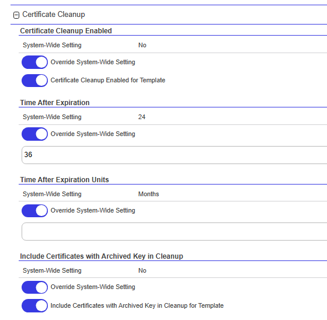Open the empty Time After Expiration Units dropdown
The width and height of the screenshot is (327, 320).
click(x=175, y=232)
